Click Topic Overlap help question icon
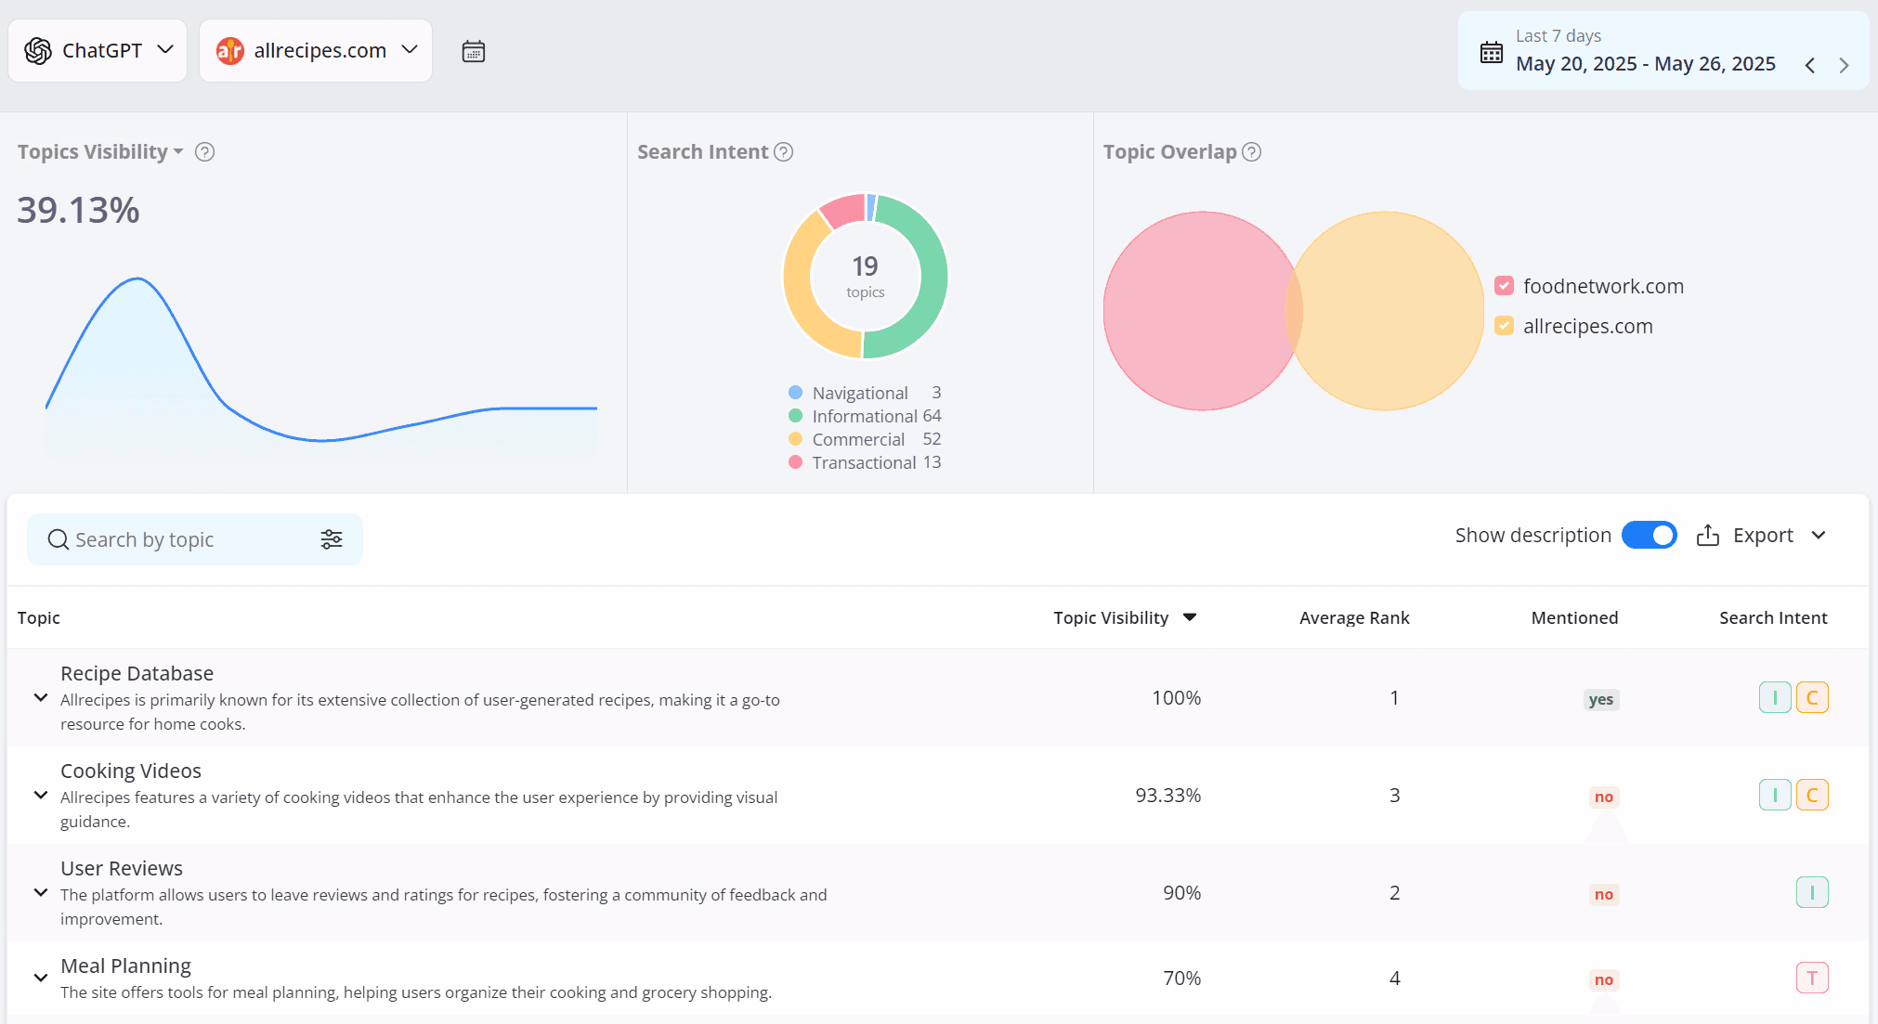The image size is (1878, 1024). click(x=1252, y=152)
